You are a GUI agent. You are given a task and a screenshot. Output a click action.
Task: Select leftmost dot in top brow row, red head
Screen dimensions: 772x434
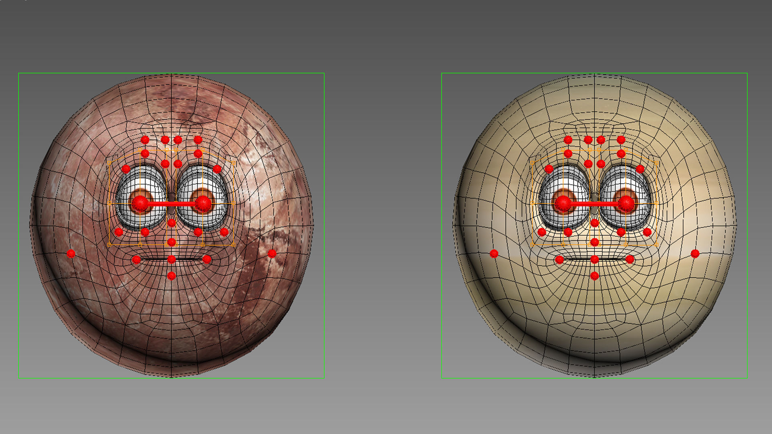145,140
